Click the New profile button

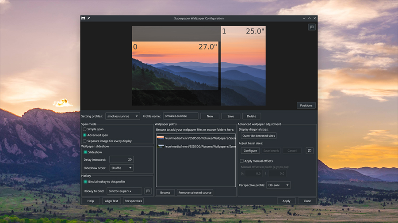click(x=210, y=116)
